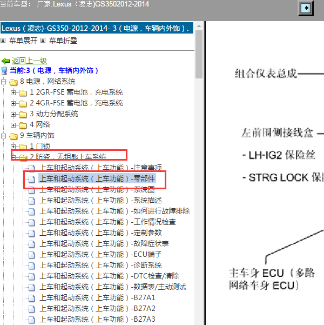This screenshot has height=325, width=324.
Task: Click folder icon of 9 车辆内饰
Action: point(13,136)
